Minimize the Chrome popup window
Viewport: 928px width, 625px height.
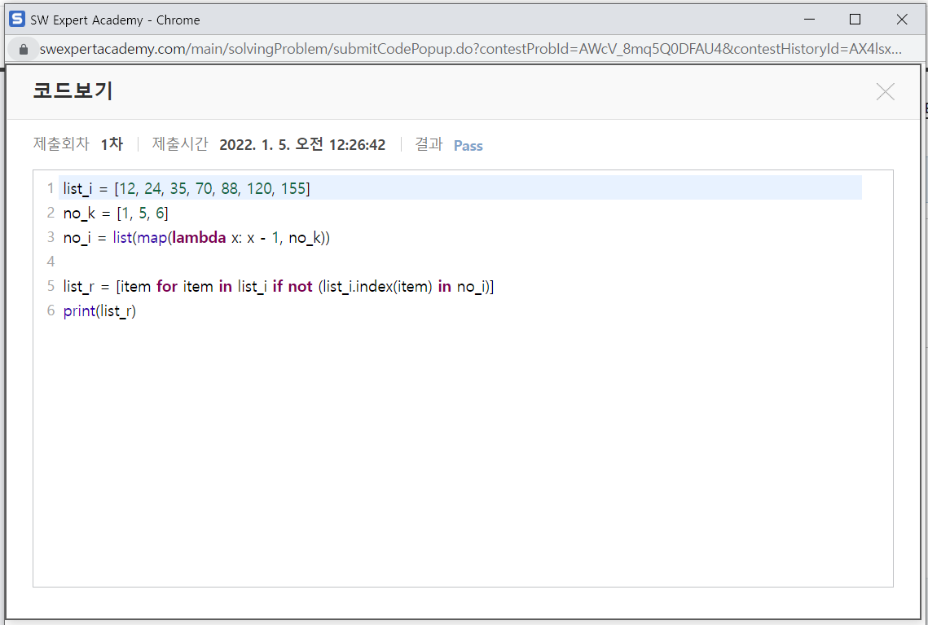click(x=809, y=20)
